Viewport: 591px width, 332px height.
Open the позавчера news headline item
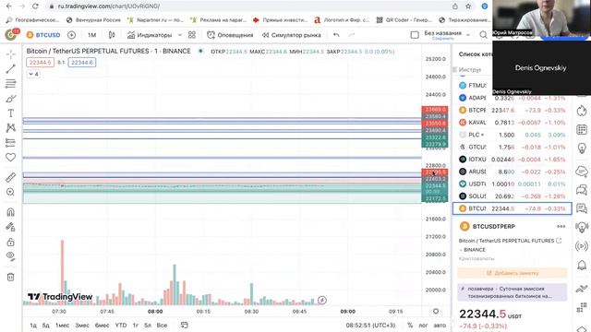click(513, 292)
